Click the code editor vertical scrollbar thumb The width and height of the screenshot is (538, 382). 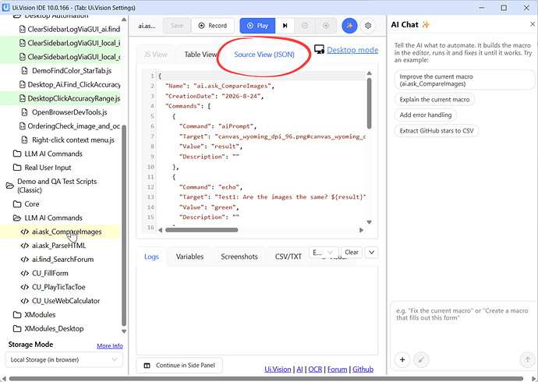click(369, 103)
